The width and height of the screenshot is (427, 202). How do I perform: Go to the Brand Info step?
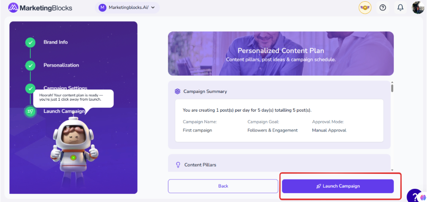point(56,42)
